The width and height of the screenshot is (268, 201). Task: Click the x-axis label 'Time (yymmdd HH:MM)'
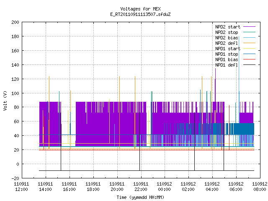140,197
